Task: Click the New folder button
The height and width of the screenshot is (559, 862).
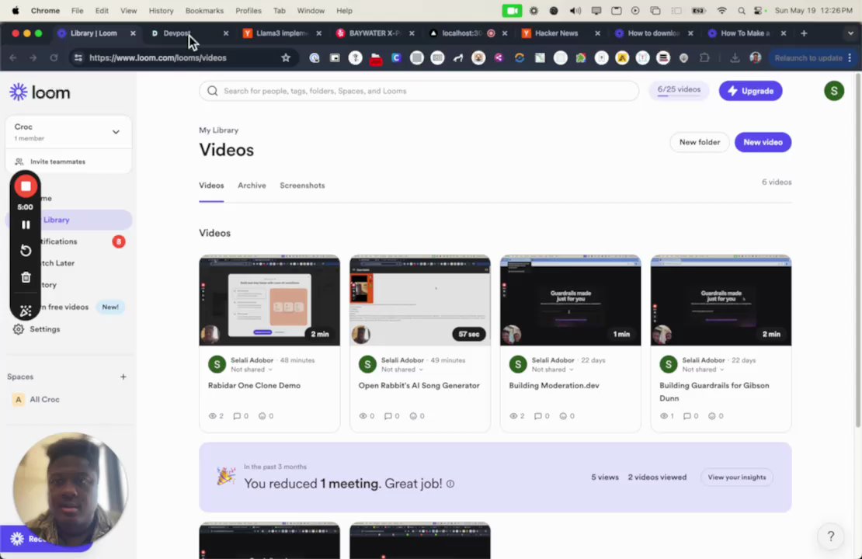Action: point(699,142)
